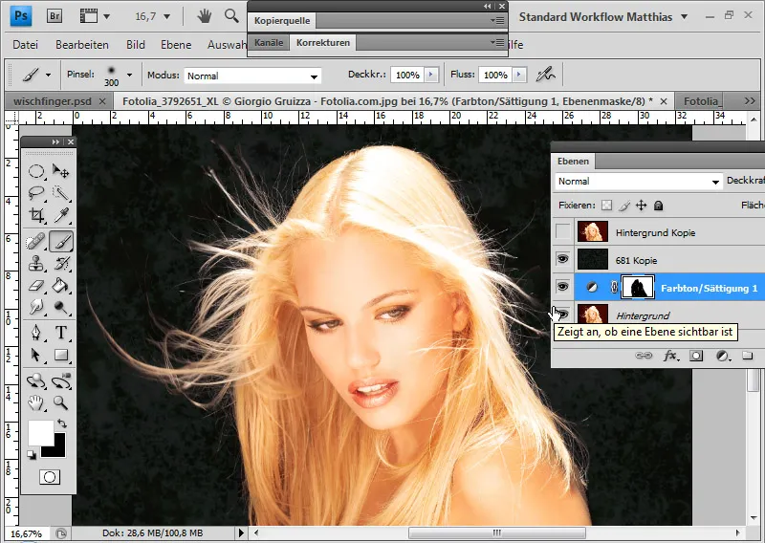Show the Hintergrund Kopie layer
Image resolution: width=765 pixels, height=543 pixels.
[563, 232]
